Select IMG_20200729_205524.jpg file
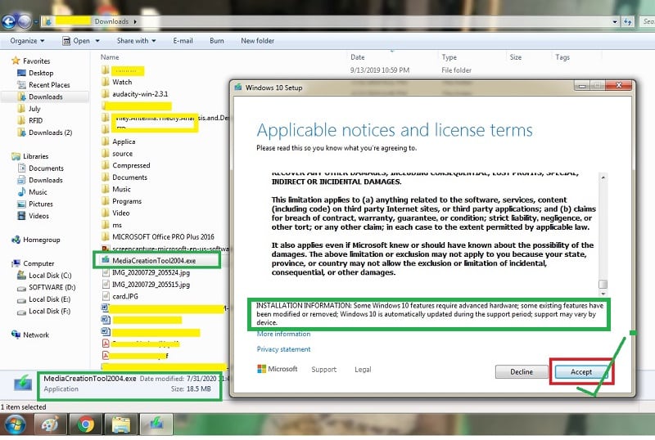The image size is (655, 440). 151,272
